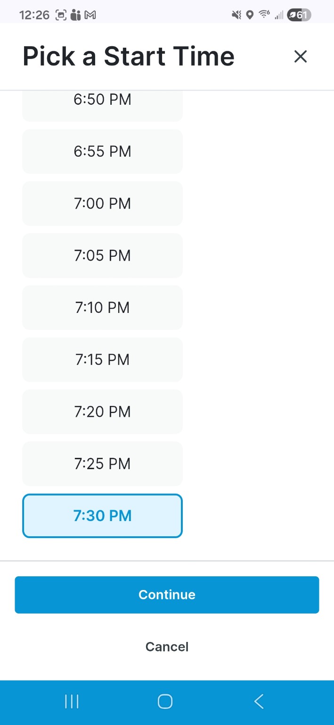The height and width of the screenshot is (725, 334).
Task: Open the Gmail notification icon in status bar
Action: pyautogui.click(x=90, y=15)
